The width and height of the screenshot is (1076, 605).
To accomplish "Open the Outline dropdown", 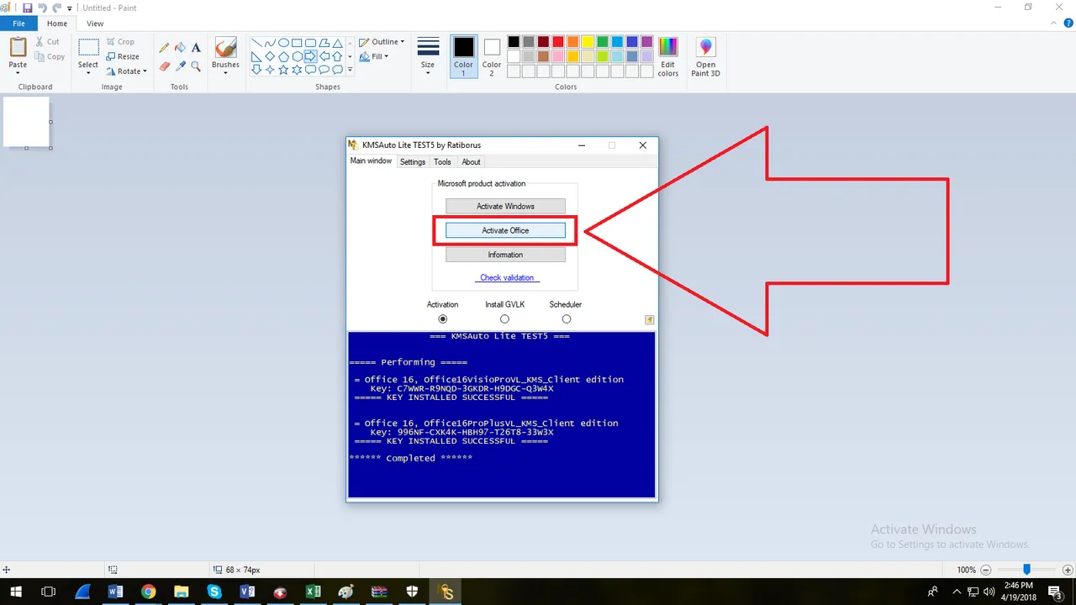I will pyautogui.click(x=382, y=42).
